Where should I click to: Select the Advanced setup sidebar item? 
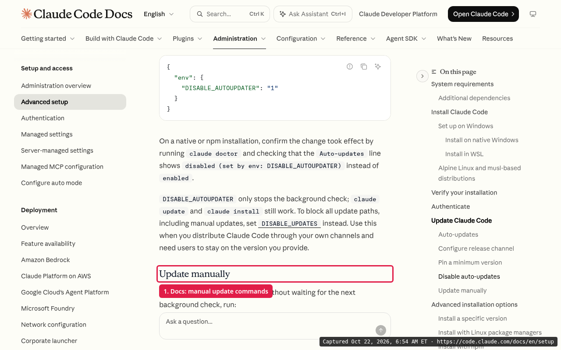coord(70,102)
